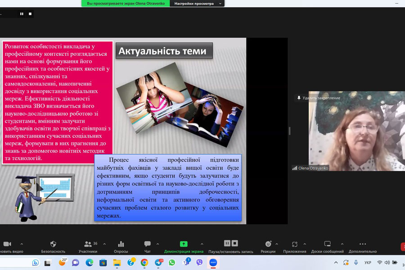Expand the arrow next to Реакции
Image resolution: width=405 pixels, height=270 pixels.
277,244
